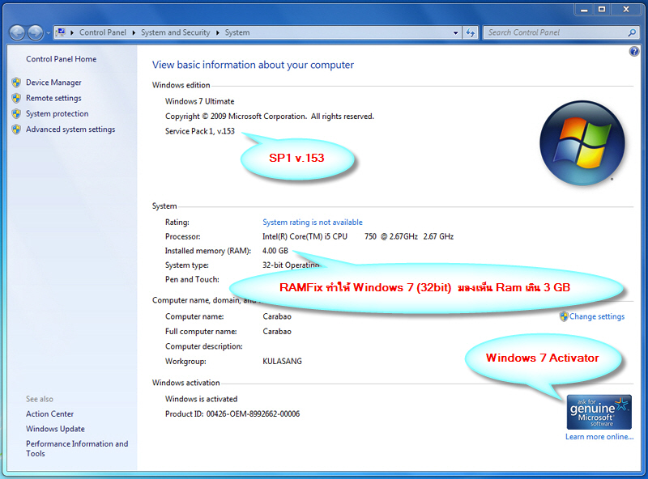Click the shield icon beside System protection

pos(16,114)
